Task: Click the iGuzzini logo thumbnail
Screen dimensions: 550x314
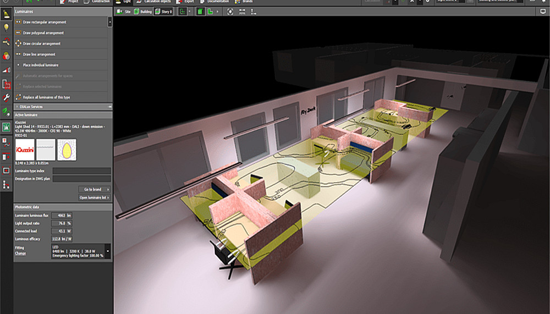Action: [25, 150]
